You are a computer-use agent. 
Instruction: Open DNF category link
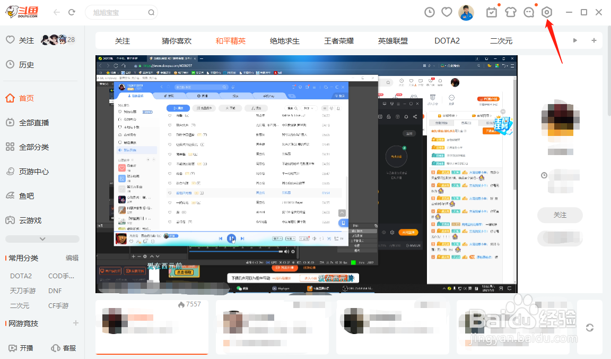(x=55, y=290)
